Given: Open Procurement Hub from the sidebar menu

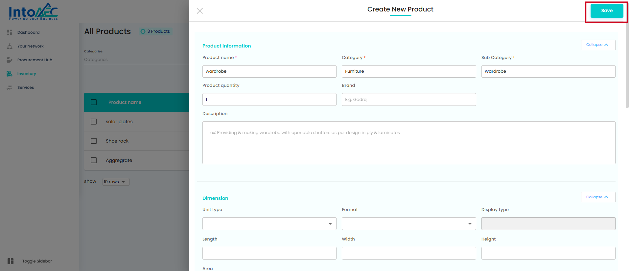Looking at the screenshot, I should click(x=35, y=60).
